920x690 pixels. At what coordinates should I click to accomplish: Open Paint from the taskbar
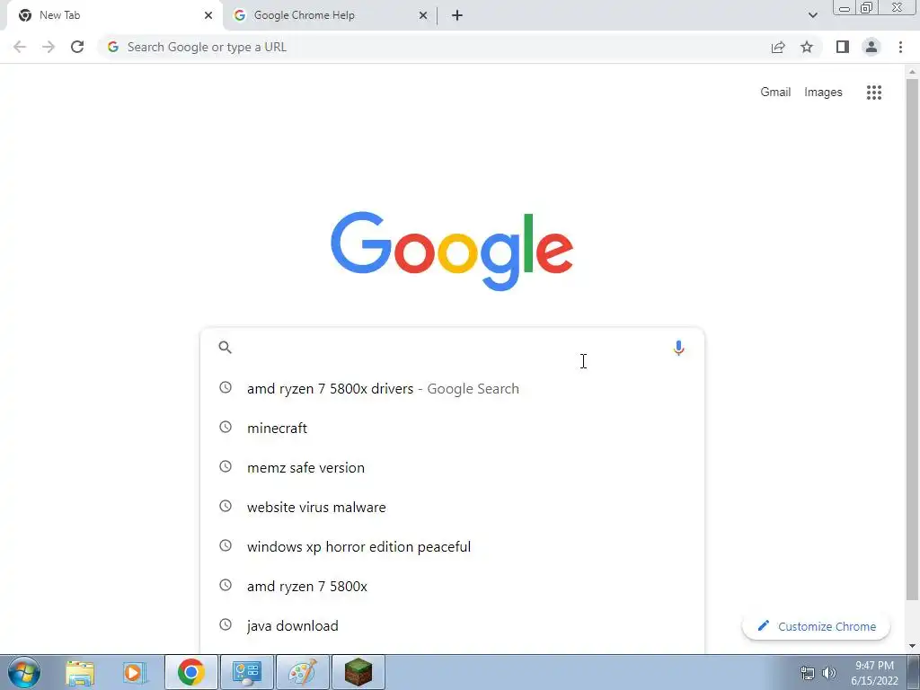point(303,672)
